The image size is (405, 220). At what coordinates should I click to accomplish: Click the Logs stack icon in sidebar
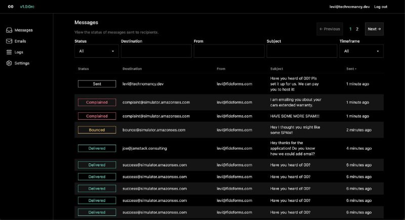point(9,52)
